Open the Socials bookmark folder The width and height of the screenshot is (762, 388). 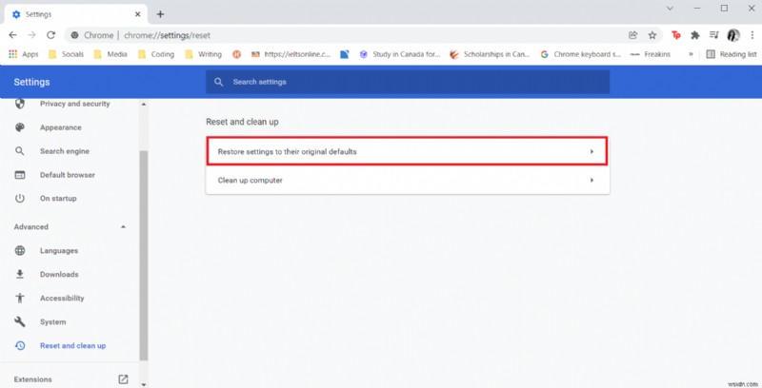pyautogui.click(x=67, y=54)
